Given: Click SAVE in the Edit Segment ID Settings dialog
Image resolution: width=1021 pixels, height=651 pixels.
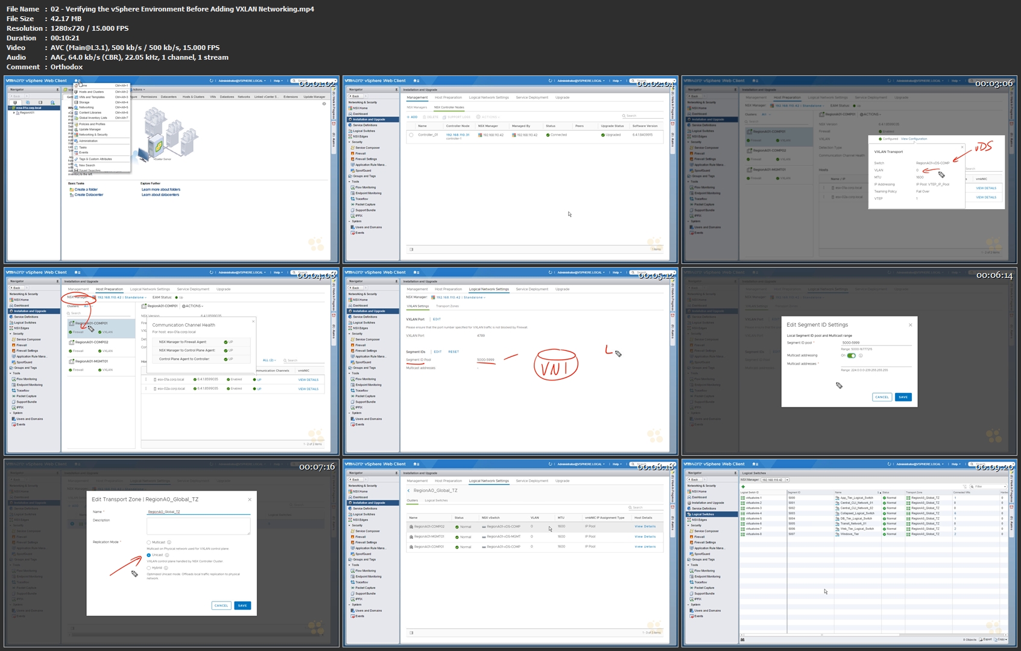Looking at the screenshot, I should click(903, 397).
